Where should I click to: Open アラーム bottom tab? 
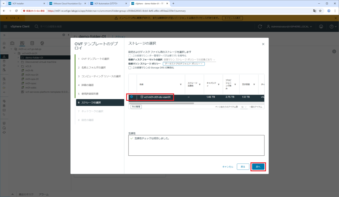coord(44,194)
